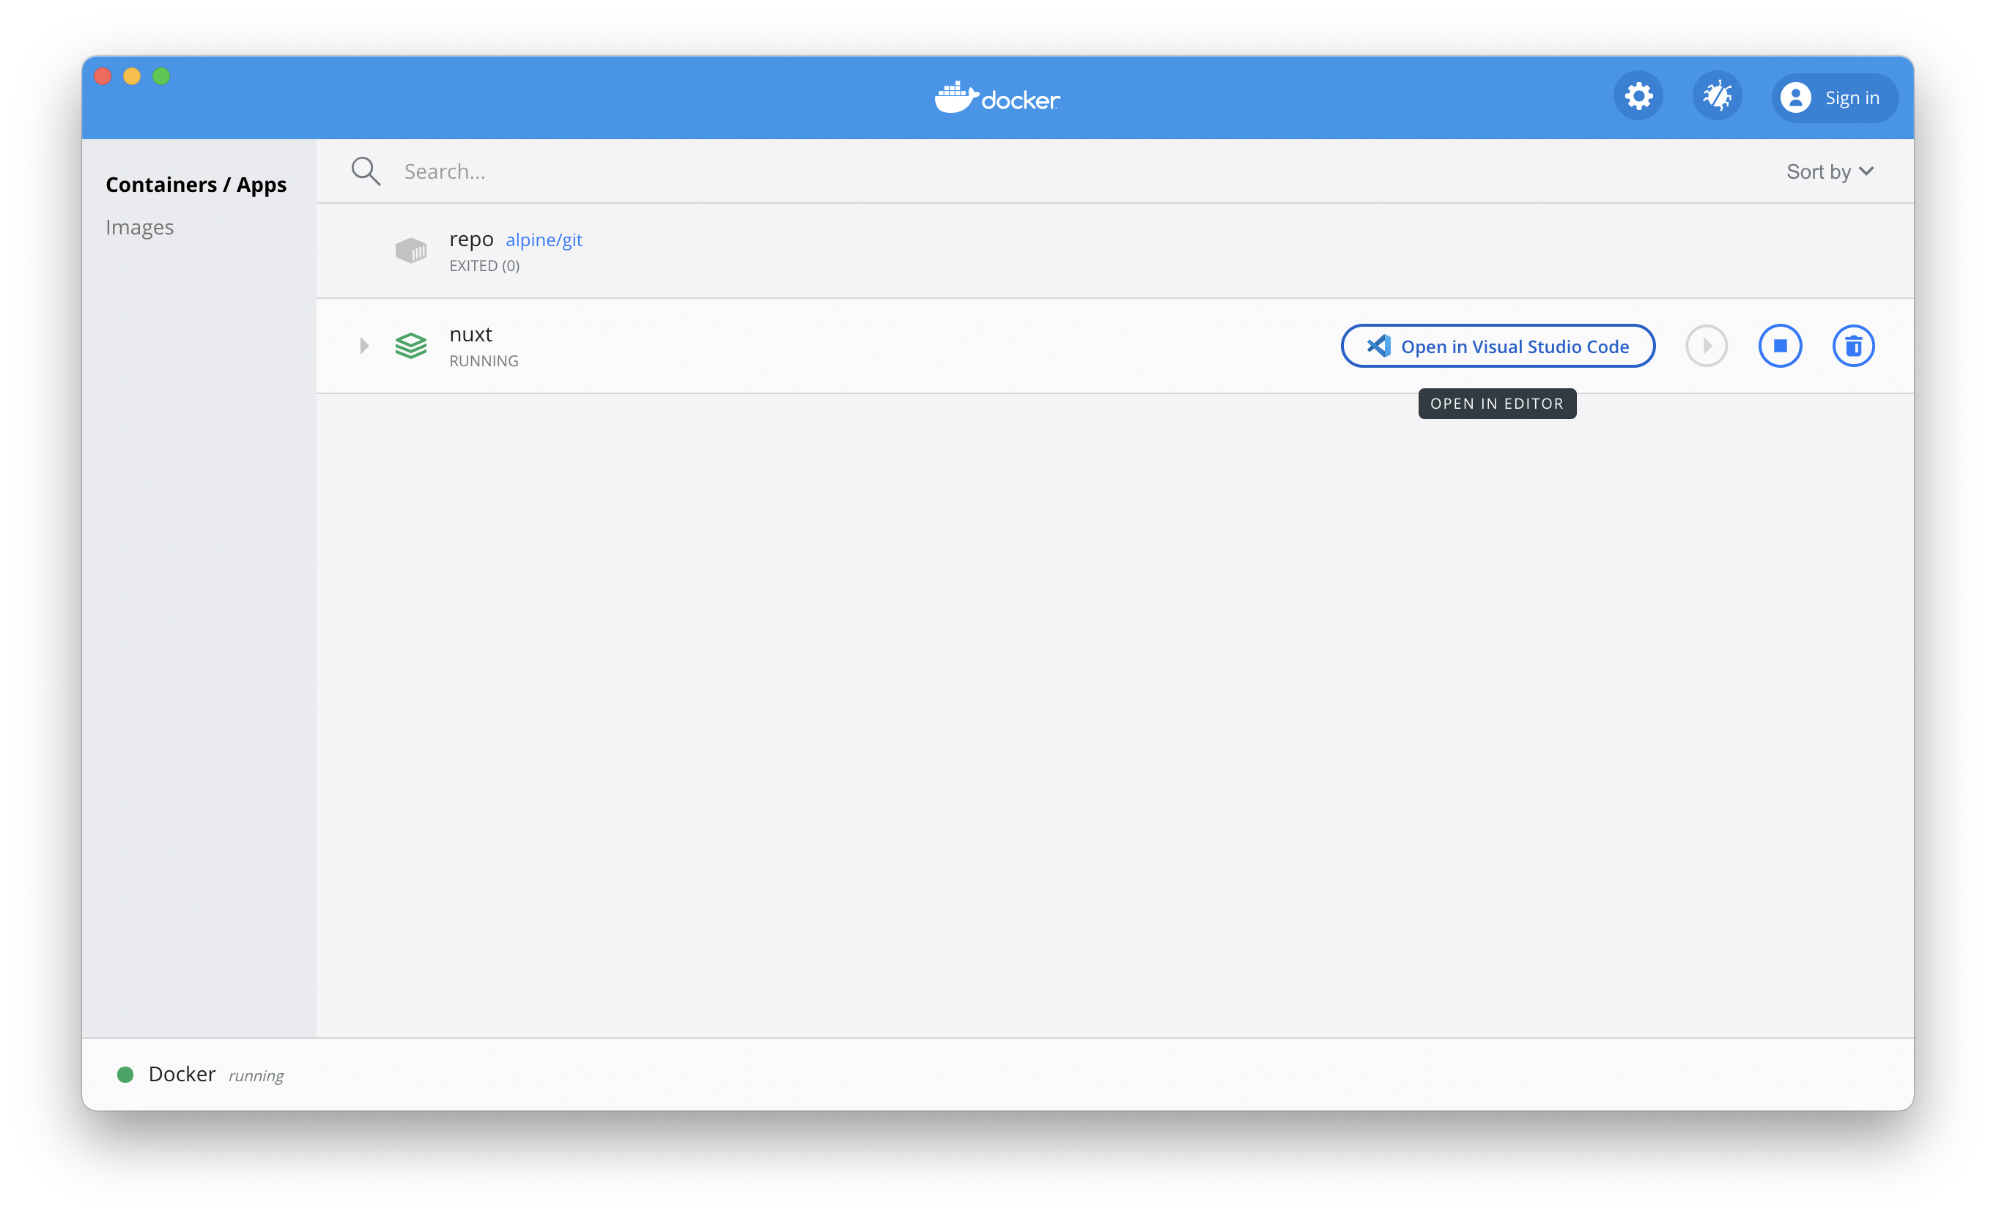
Task: Click the nuxt stack icon
Action: (410, 346)
